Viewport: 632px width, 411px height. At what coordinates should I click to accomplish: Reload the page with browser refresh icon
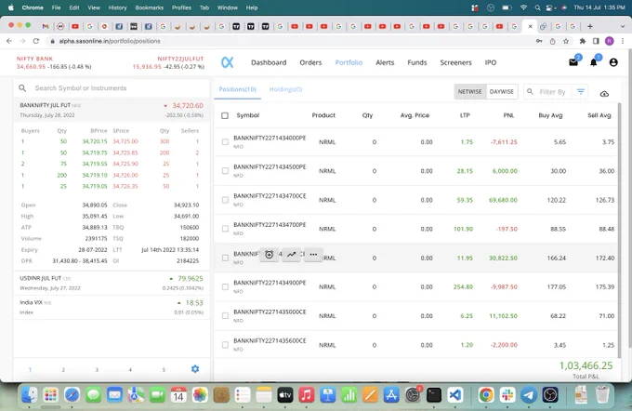pos(36,41)
